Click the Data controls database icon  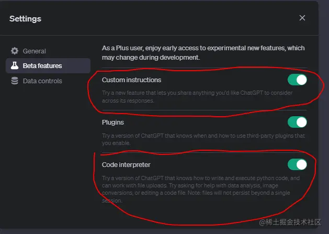pyautogui.click(x=15, y=81)
